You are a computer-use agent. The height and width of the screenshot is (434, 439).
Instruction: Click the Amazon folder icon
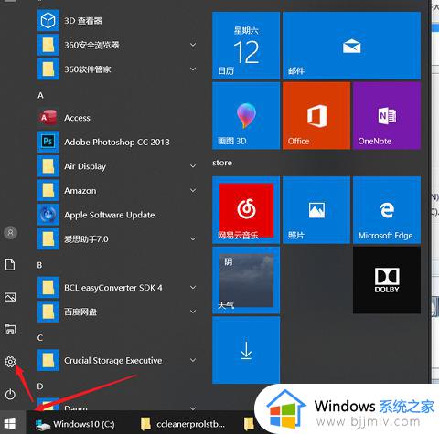click(x=48, y=190)
